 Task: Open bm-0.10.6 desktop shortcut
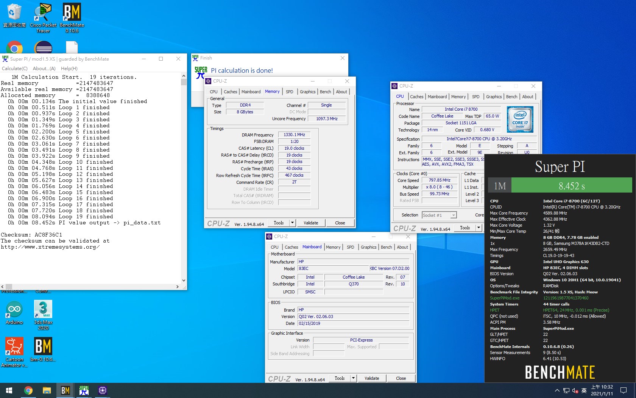pos(43,349)
